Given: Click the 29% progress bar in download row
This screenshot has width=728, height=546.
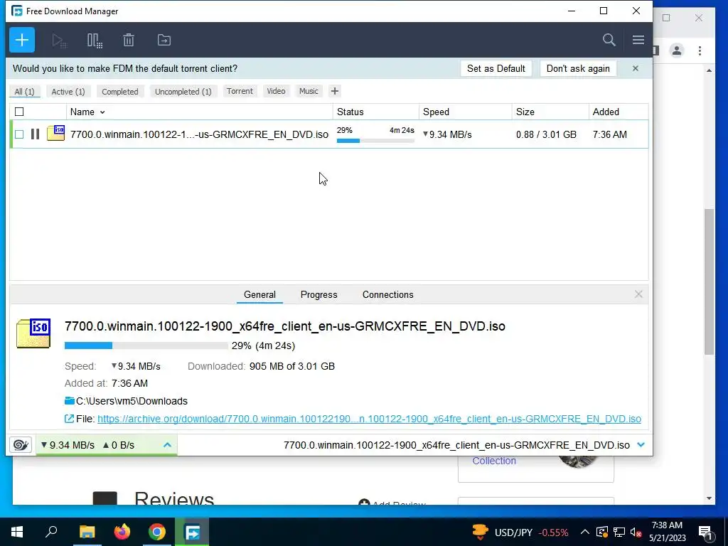Looking at the screenshot, I should (x=375, y=141).
